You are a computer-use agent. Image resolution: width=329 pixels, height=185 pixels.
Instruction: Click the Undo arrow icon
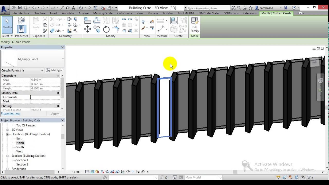point(34,8)
